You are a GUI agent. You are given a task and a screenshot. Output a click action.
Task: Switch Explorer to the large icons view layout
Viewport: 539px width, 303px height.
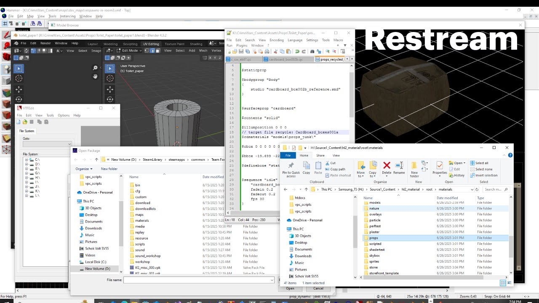click(508, 283)
